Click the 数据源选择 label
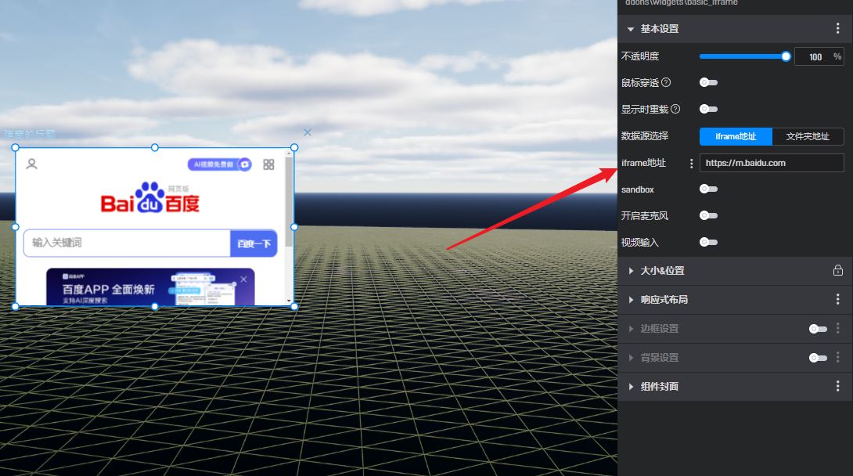This screenshot has width=853, height=476. (x=645, y=136)
